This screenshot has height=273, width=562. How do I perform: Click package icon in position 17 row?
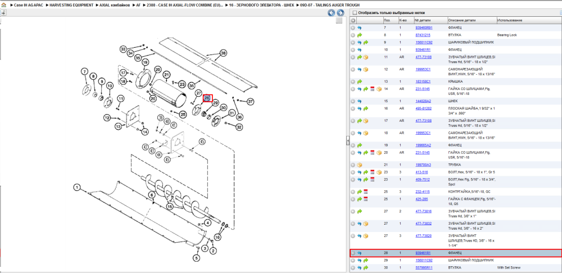(x=366, y=121)
